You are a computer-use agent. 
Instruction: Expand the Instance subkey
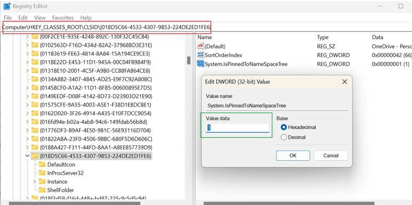click(35, 181)
